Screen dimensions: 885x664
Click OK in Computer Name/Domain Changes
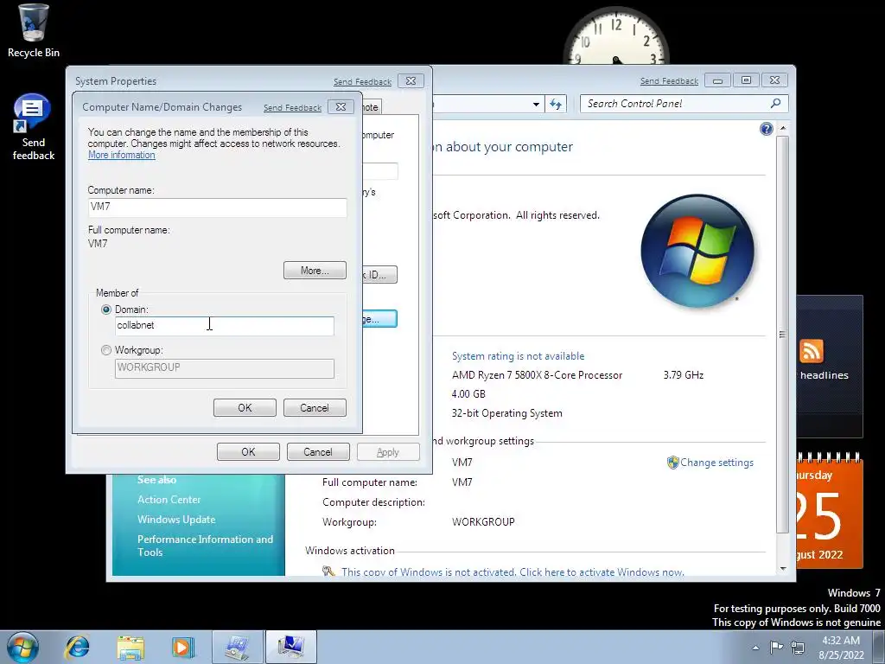coord(245,408)
